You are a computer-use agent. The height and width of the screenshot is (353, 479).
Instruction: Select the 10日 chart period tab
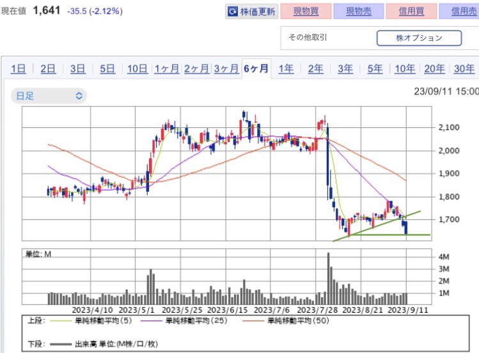137,68
